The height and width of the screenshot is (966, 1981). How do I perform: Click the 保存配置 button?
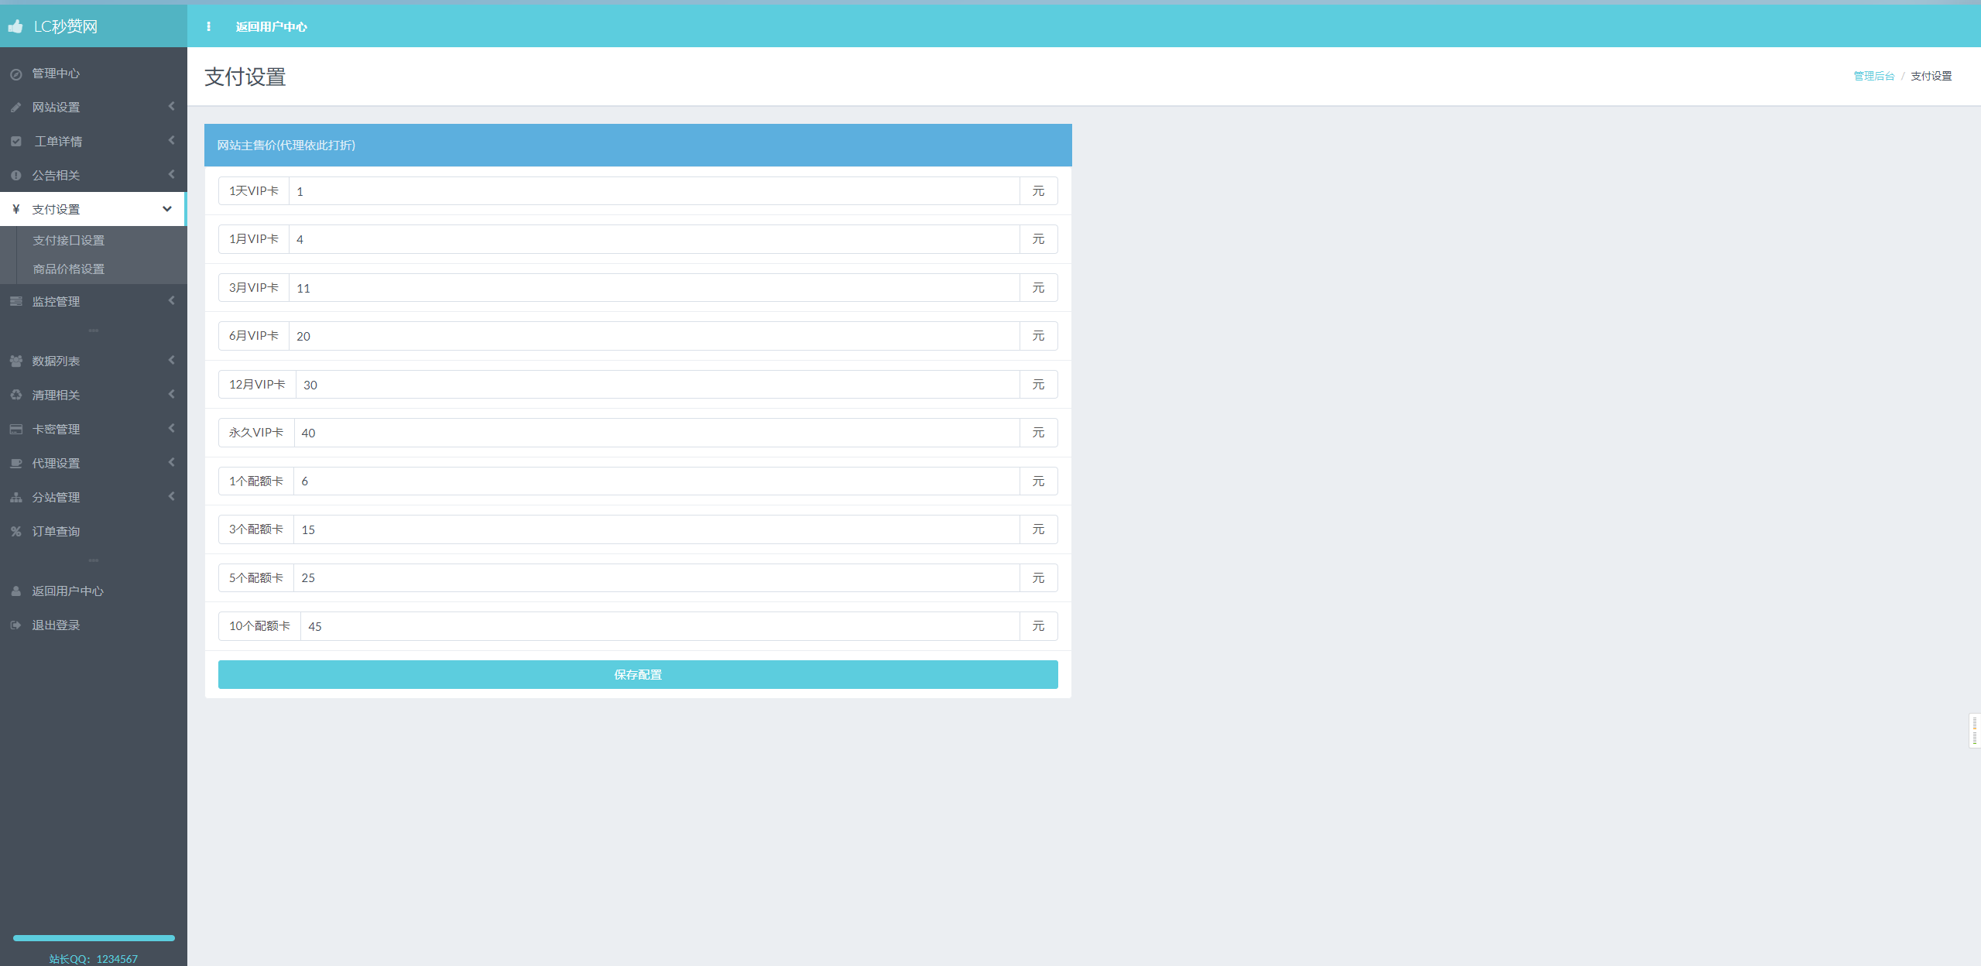637,675
